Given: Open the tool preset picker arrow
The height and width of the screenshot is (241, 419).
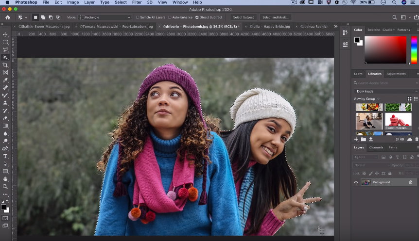Looking at the screenshot, I should 26,17.
